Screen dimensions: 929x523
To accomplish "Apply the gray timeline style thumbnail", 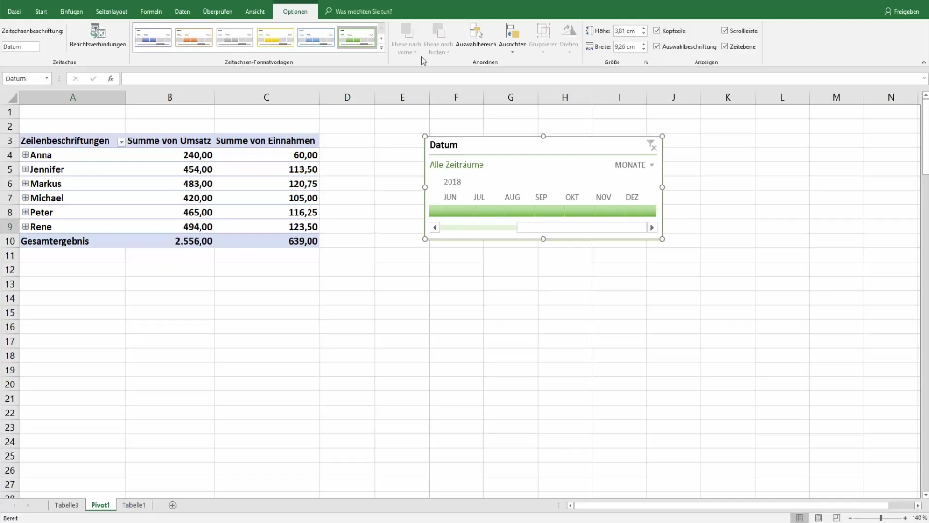I will coord(234,37).
